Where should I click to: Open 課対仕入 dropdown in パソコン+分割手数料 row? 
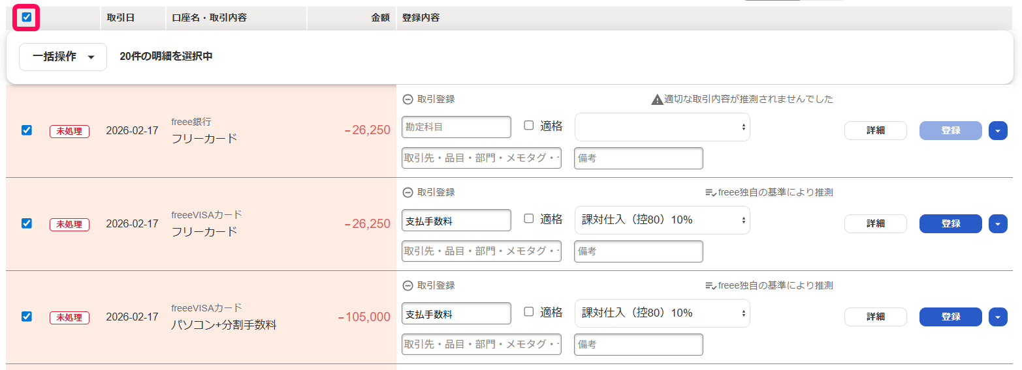click(662, 313)
